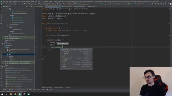Viewport: 172px width, 96px height.
Task: Hide the project panel with minus icon
Action: 34,6
